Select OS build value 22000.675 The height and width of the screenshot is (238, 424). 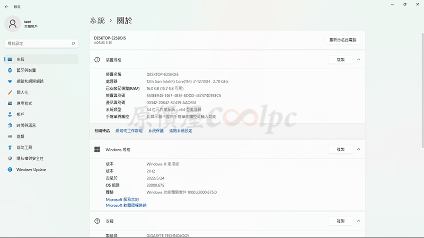(x=155, y=186)
